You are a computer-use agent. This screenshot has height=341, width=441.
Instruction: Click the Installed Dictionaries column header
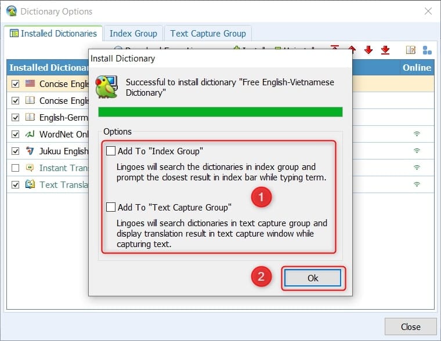tap(48, 67)
